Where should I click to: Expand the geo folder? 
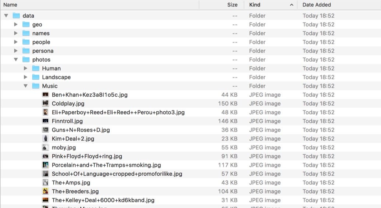16,25
